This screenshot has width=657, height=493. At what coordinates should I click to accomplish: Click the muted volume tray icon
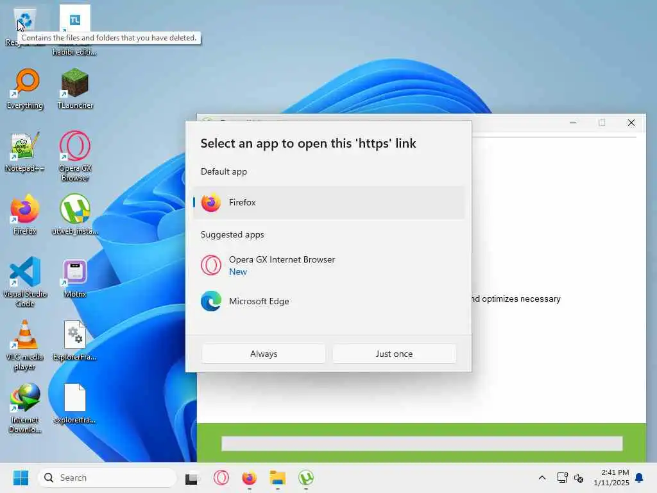[x=579, y=478]
